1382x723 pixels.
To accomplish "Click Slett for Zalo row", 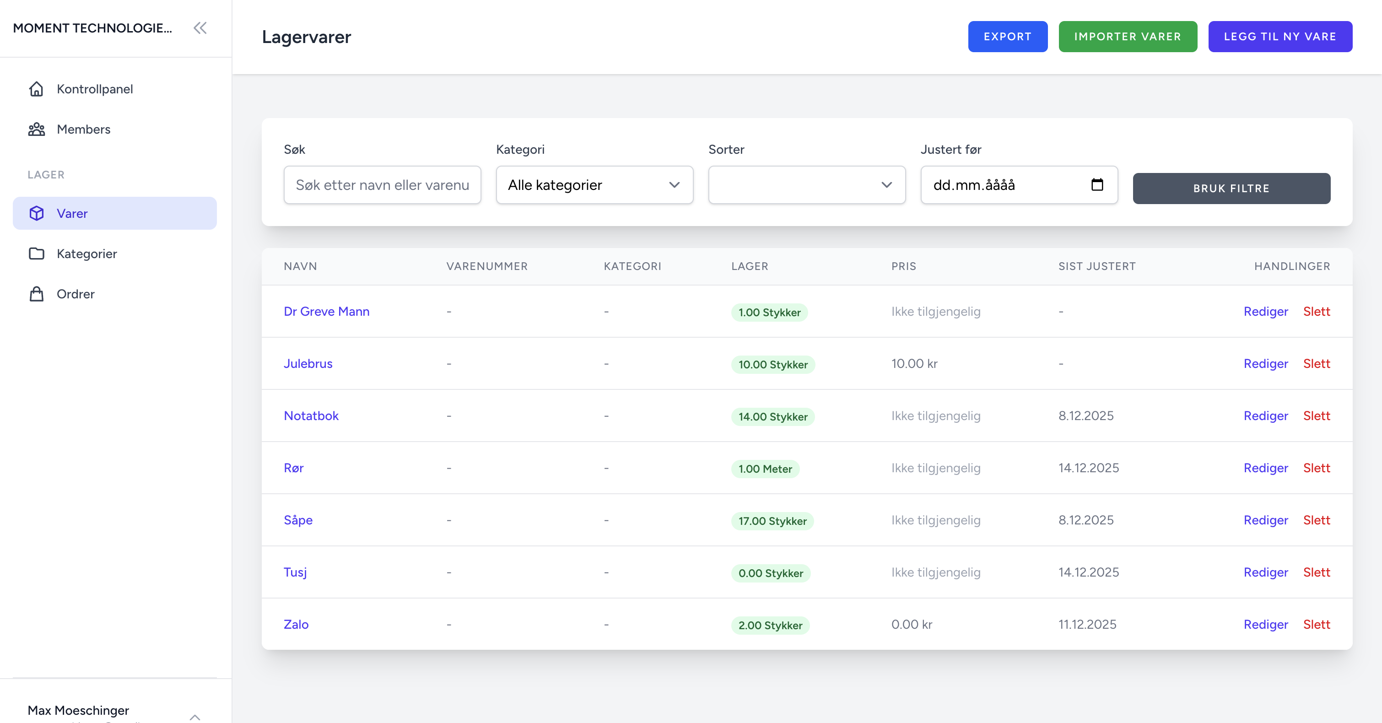I will (1316, 624).
